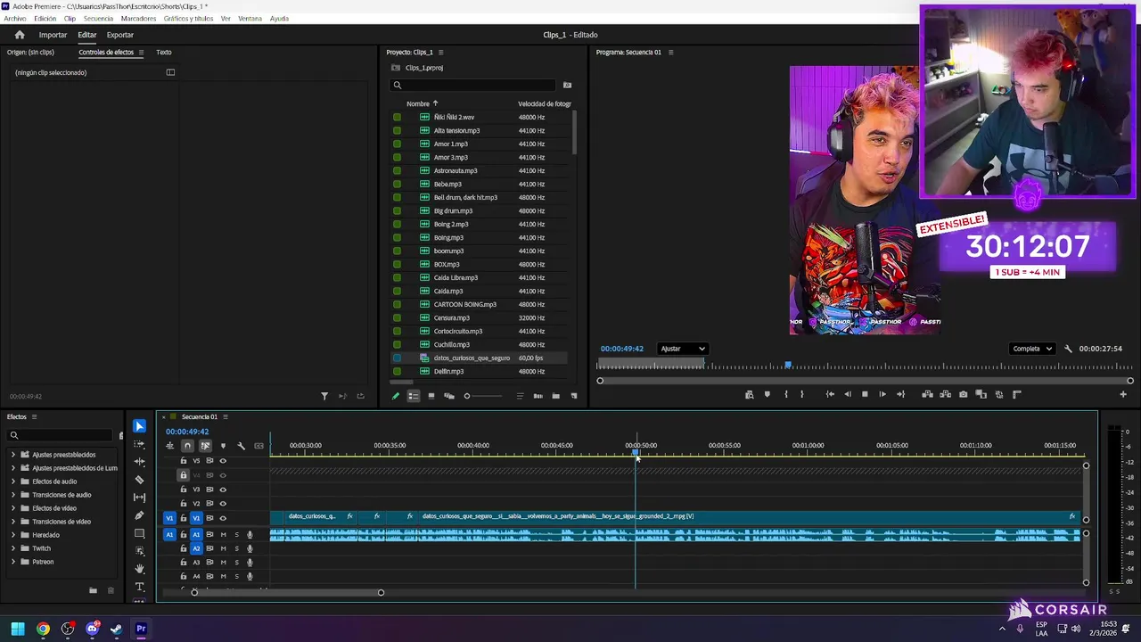Viewport: 1141px width, 642px height.
Task: Click Mark In in the Program monitor
Action: (785, 394)
